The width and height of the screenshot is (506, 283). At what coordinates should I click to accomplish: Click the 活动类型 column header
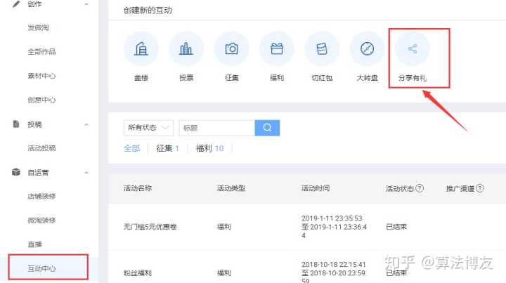tap(231, 188)
